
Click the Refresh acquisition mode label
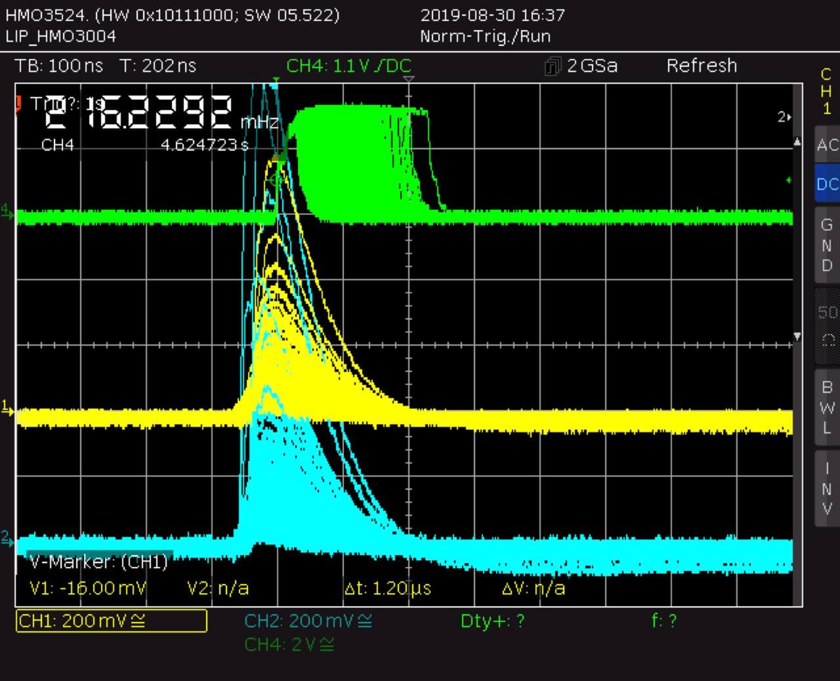tap(702, 66)
